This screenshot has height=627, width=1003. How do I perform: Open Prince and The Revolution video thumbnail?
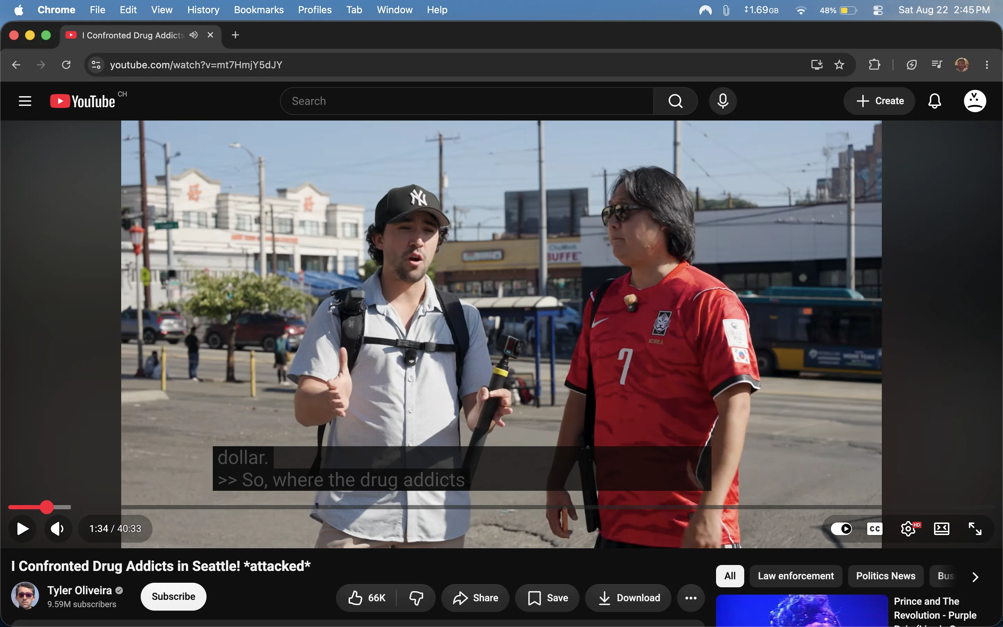(x=802, y=611)
